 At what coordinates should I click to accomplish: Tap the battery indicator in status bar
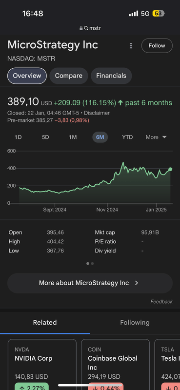159,14
